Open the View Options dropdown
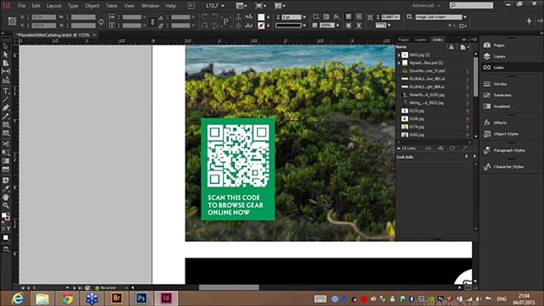The width and height of the screenshot is (544, 306). (242, 6)
